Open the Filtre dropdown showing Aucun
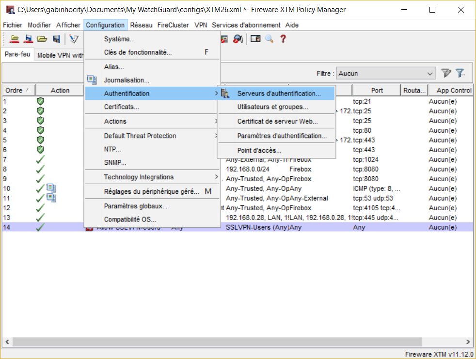 pos(385,74)
